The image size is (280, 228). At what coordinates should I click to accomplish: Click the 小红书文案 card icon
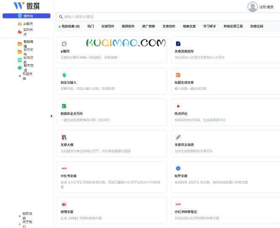(x=64, y=168)
